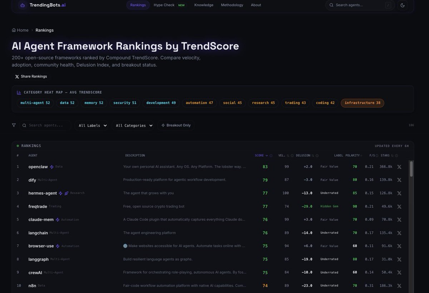The image size is (429, 293).
Task: Share freqtrade row via X icon
Action: [x=399, y=206]
